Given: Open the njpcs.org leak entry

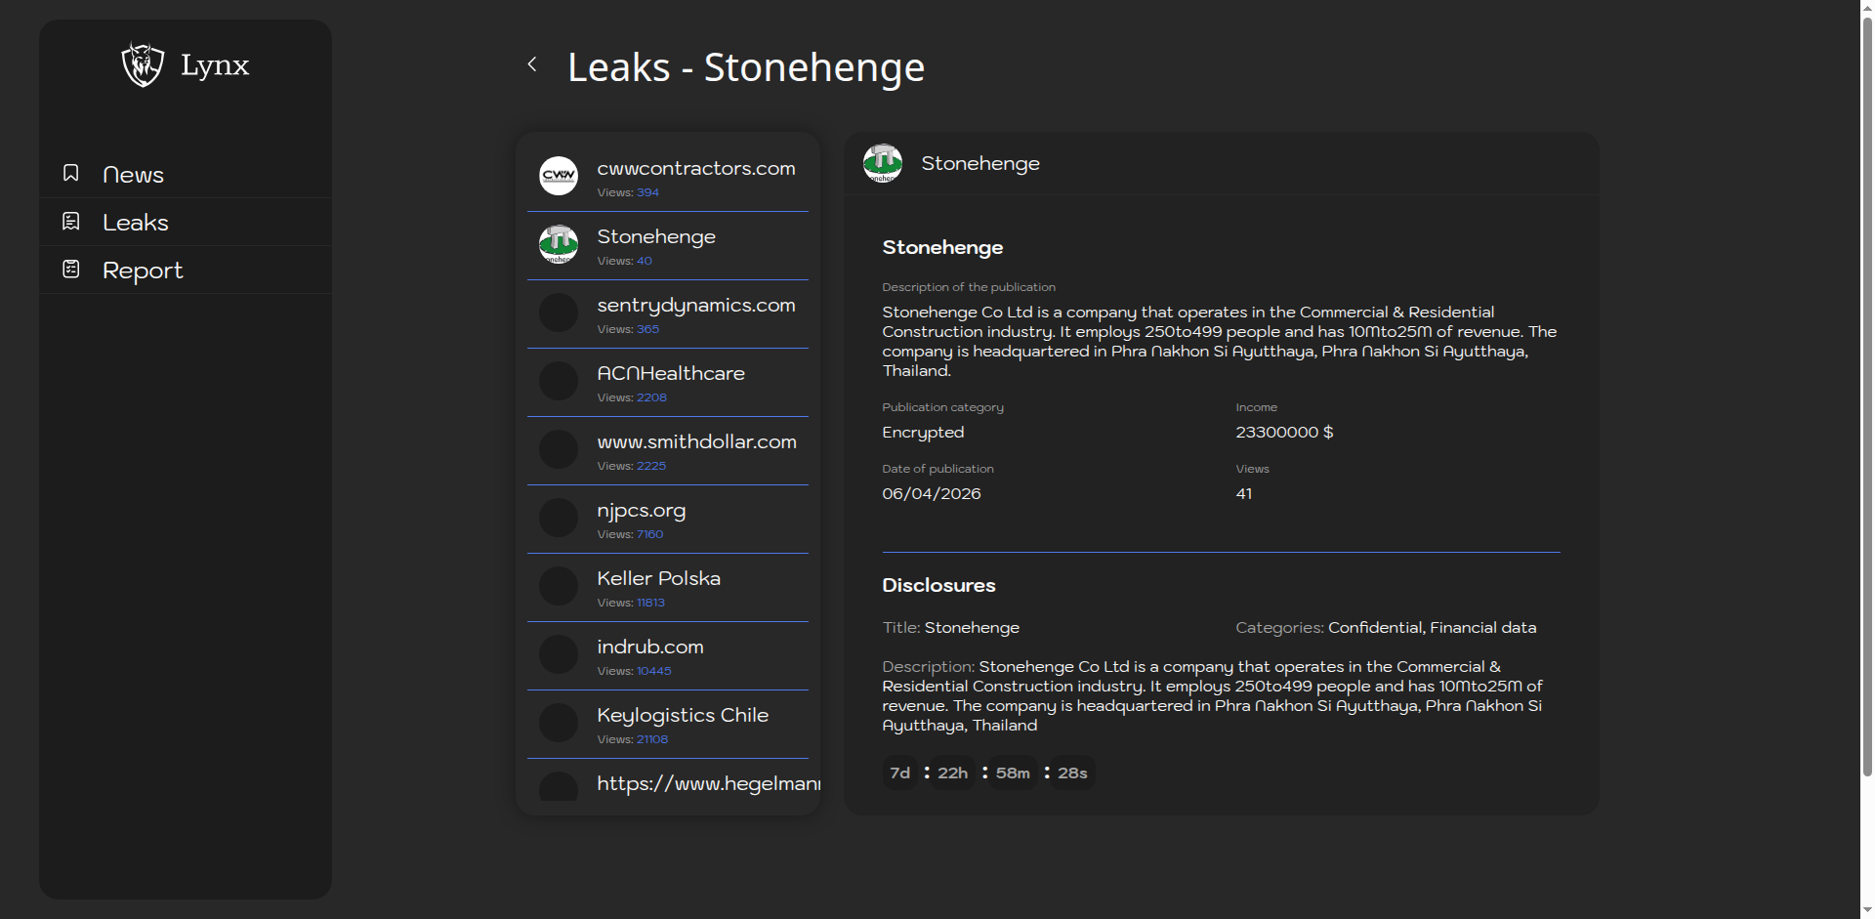Looking at the screenshot, I should 668,519.
